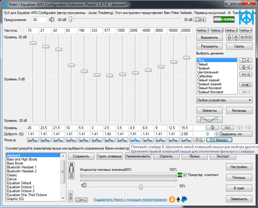258x208 pixels.
Task: Click the volume slider handle at 59%
Action: coord(141,186)
